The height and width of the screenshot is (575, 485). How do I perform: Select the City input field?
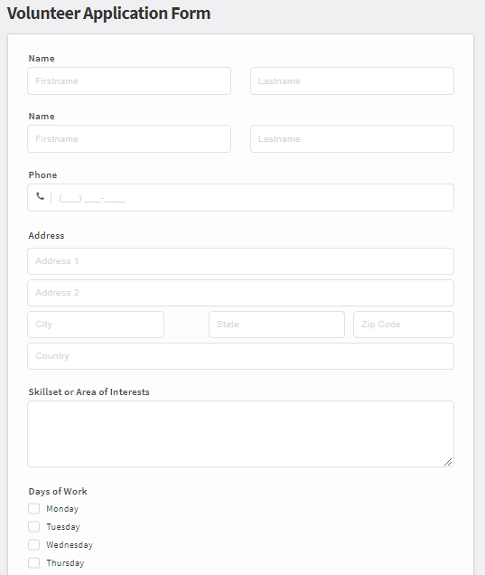point(96,325)
